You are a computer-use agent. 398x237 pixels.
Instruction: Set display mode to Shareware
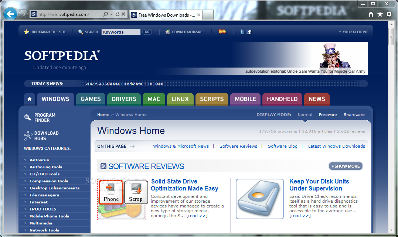(x=354, y=114)
